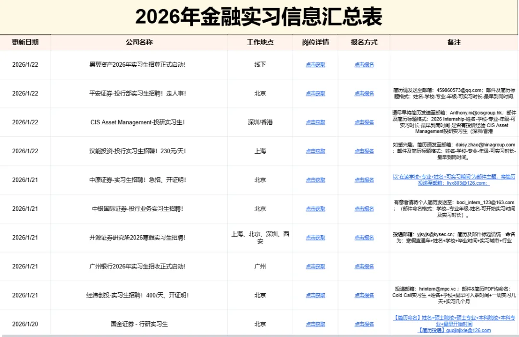This screenshot has height=337, width=519.
Task: Select the 备注 column header
Action: (454, 42)
